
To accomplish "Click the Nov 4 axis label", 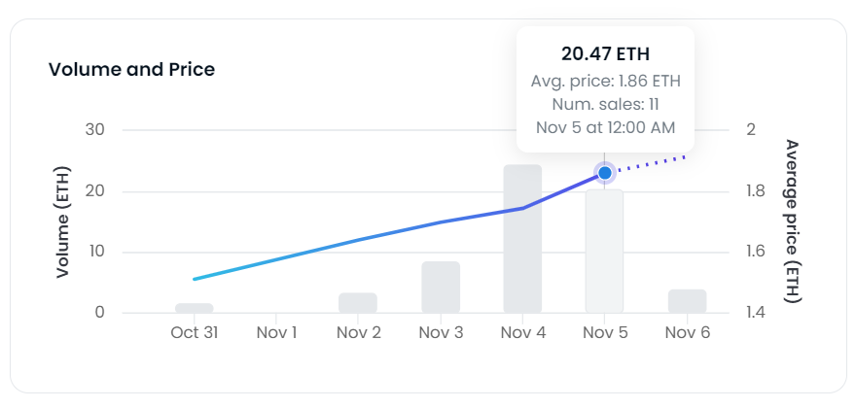I will [x=522, y=333].
